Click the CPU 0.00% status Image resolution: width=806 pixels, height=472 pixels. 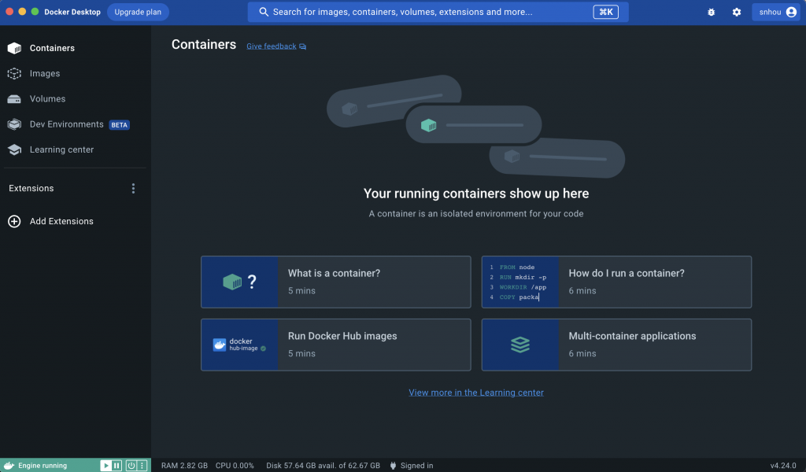[x=235, y=466]
